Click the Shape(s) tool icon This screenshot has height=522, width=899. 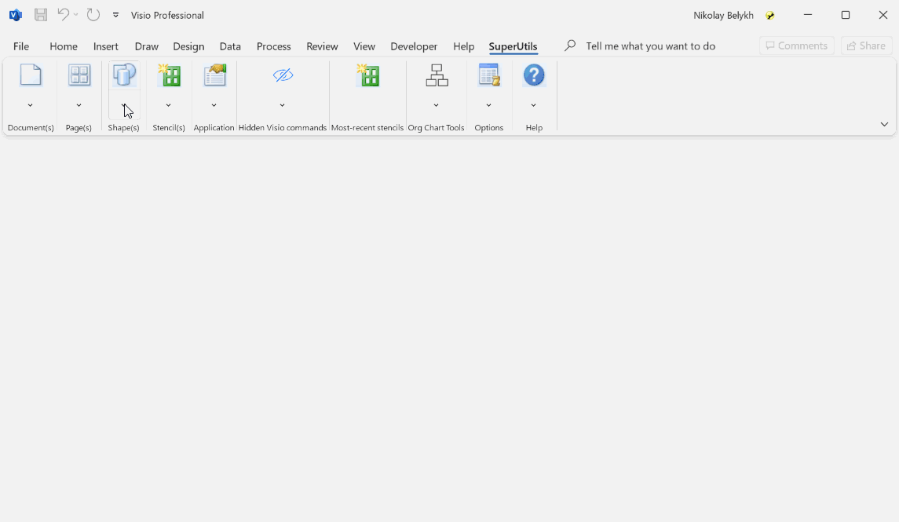pos(123,75)
